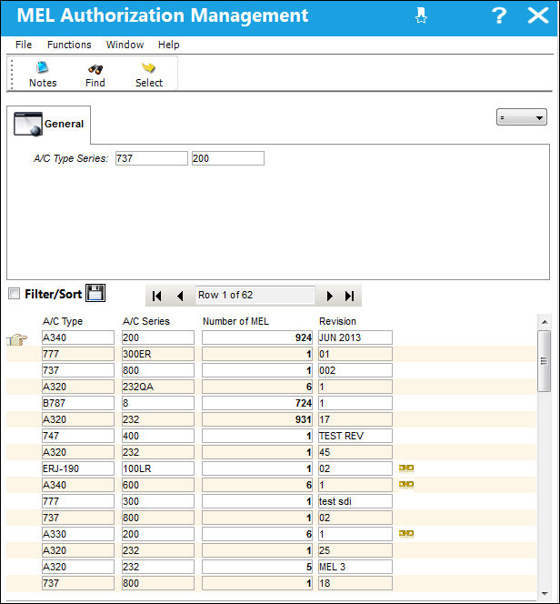Image resolution: width=560 pixels, height=604 pixels.
Task: Select the 002 revision cell
Action: pos(355,370)
